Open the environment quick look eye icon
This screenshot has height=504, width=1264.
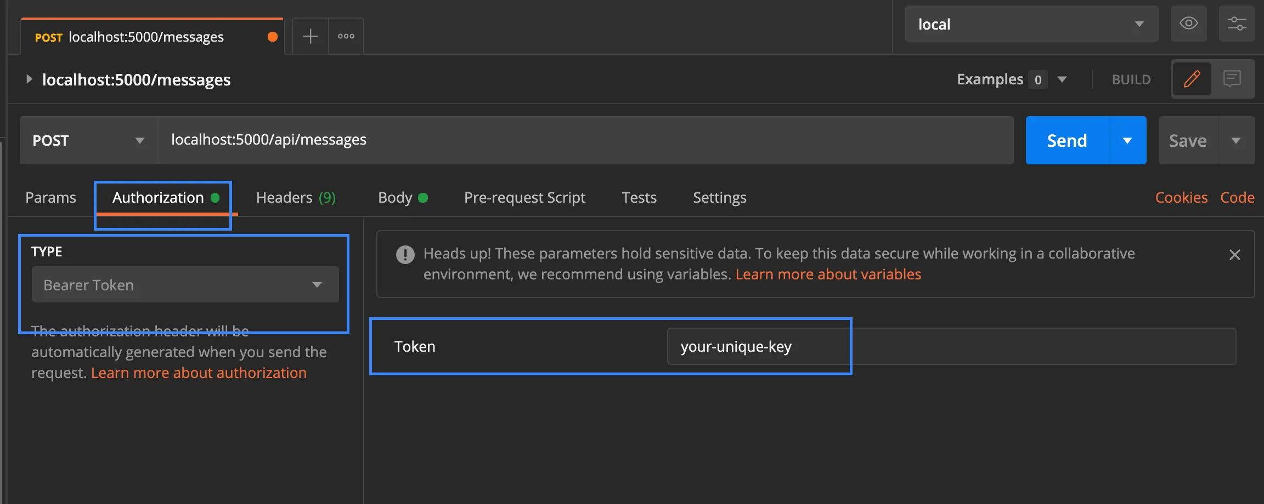(1189, 24)
